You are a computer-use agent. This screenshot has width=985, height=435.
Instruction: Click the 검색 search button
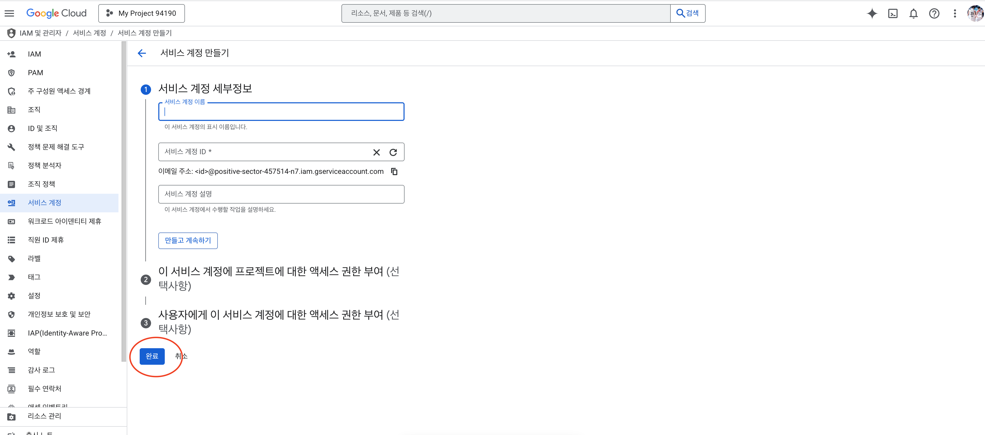[688, 13]
